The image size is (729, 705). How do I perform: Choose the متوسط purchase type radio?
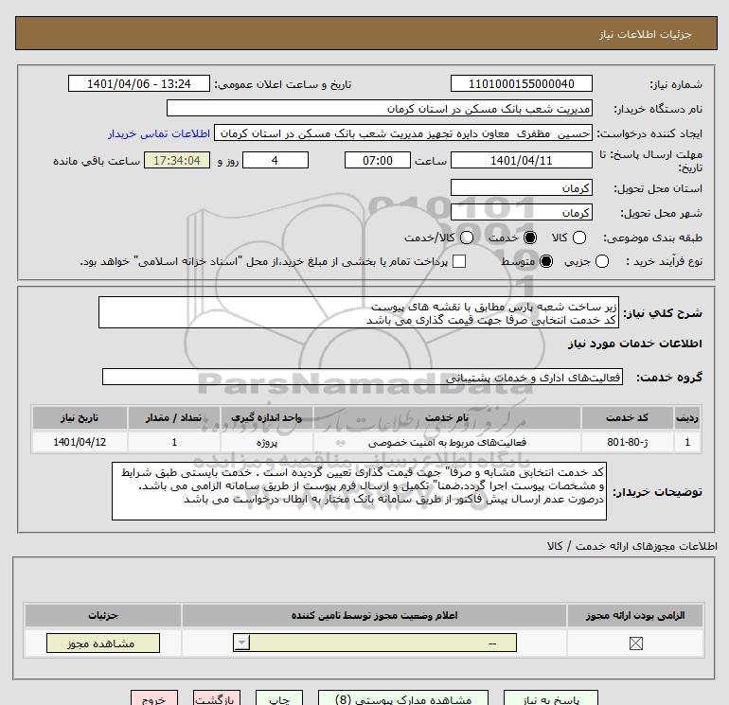546,261
